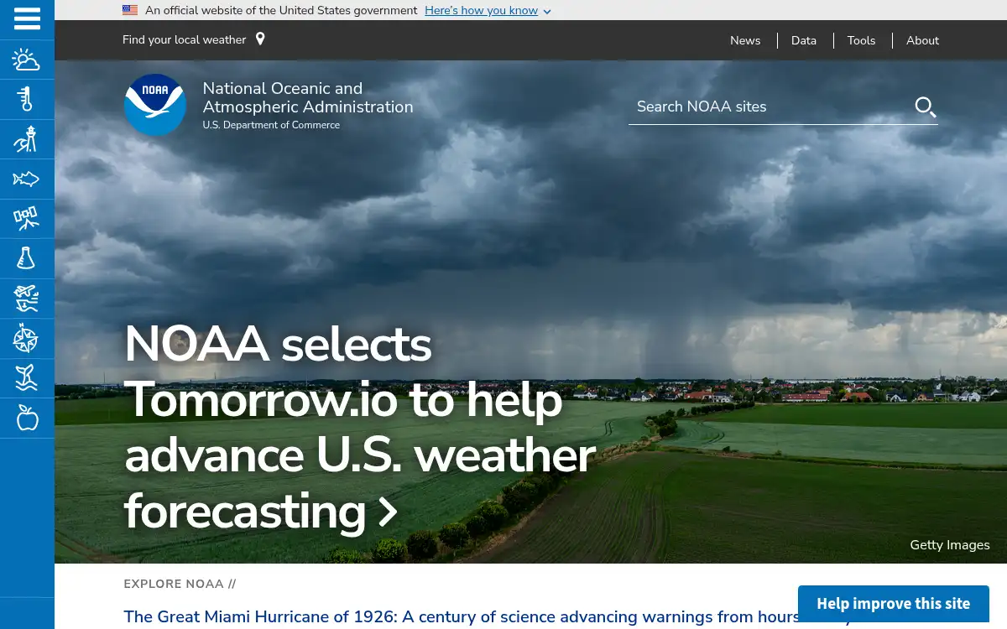Expand "Here's how you know" disclosure
This screenshot has width=1007, height=629.
point(488,11)
